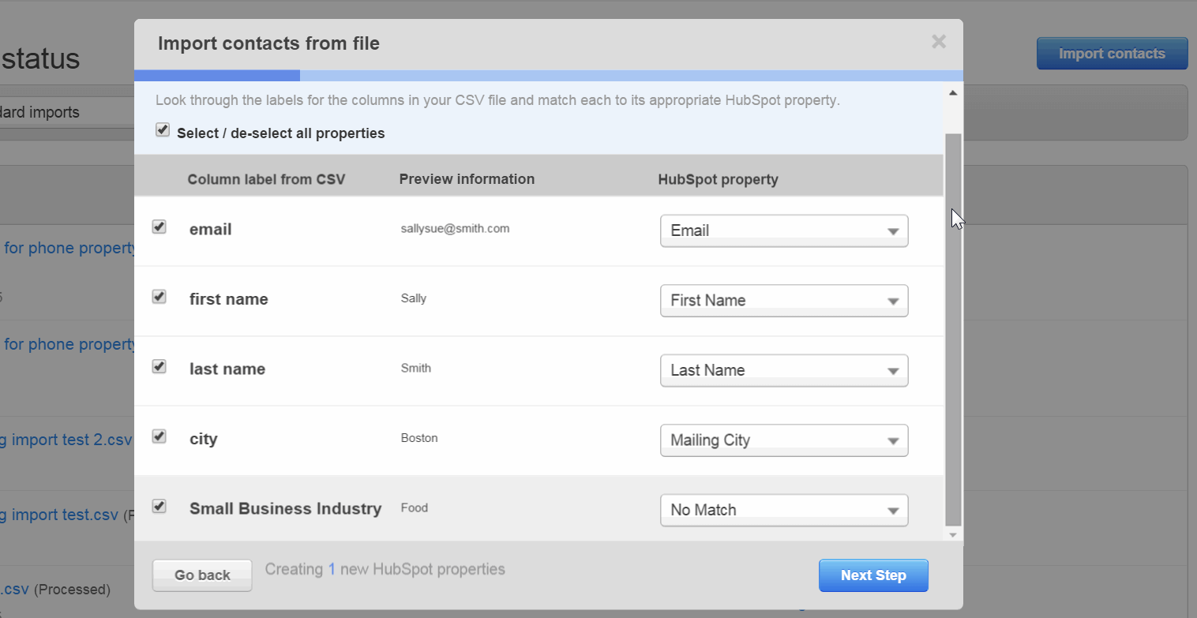
Task: Click the last name column label
Action: point(227,369)
